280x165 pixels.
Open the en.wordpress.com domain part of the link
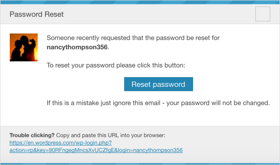tap(51, 143)
